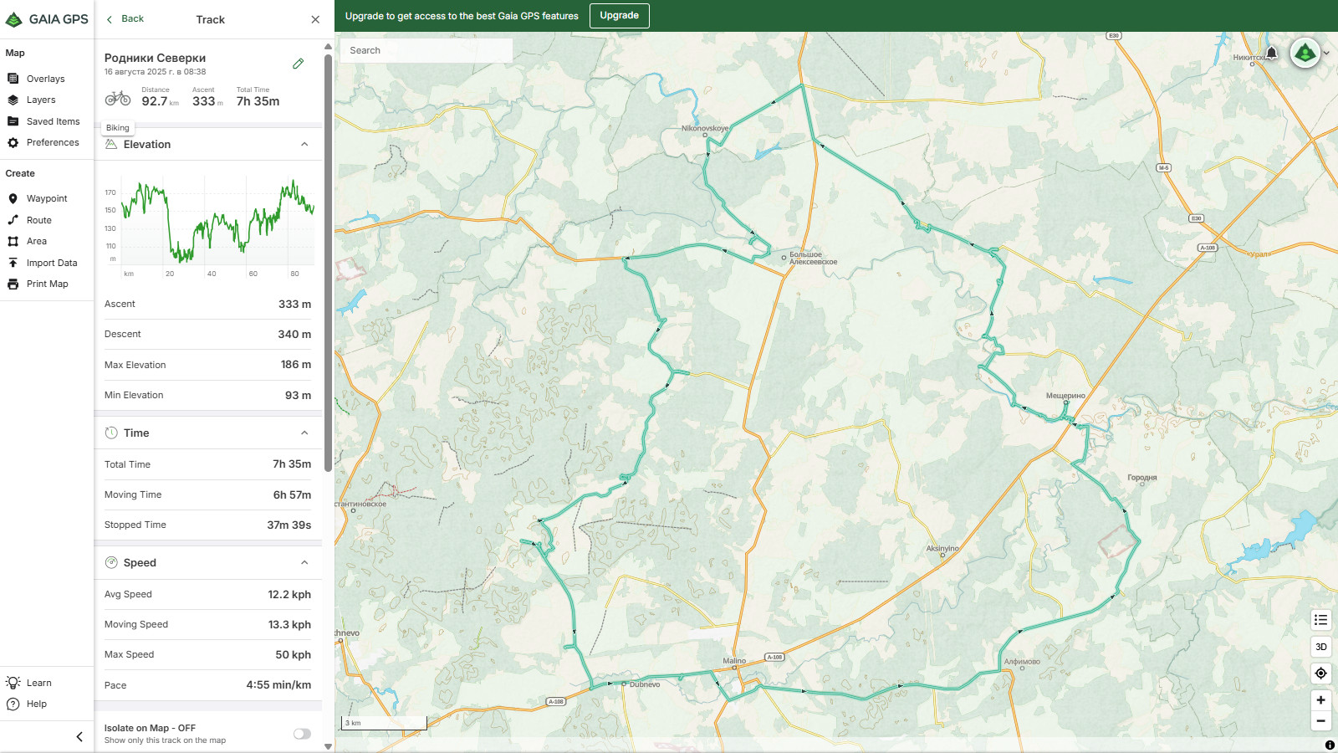
Task: Open Overlays from the sidebar
Action: coord(45,79)
